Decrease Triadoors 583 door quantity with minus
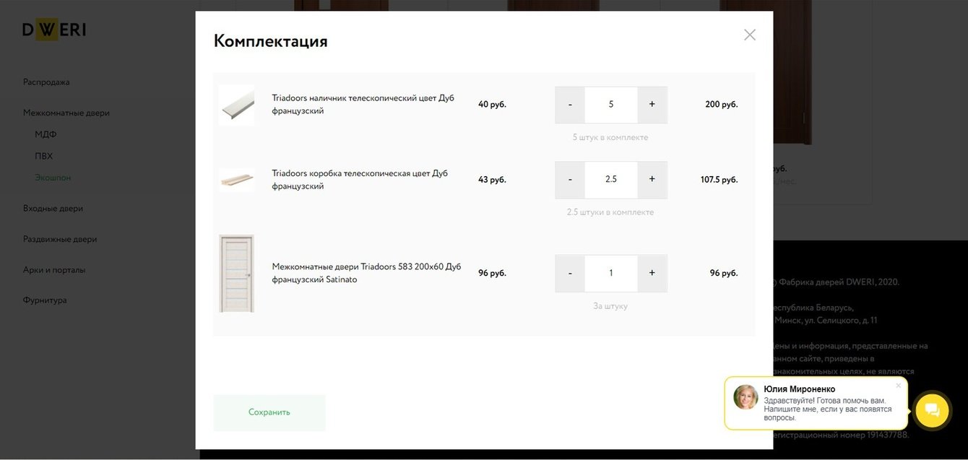The width and height of the screenshot is (968, 460). click(x=570, y=273)
